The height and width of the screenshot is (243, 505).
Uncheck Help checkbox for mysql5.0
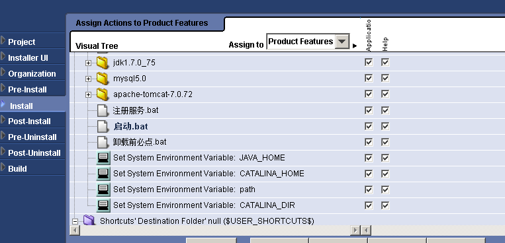385,78
